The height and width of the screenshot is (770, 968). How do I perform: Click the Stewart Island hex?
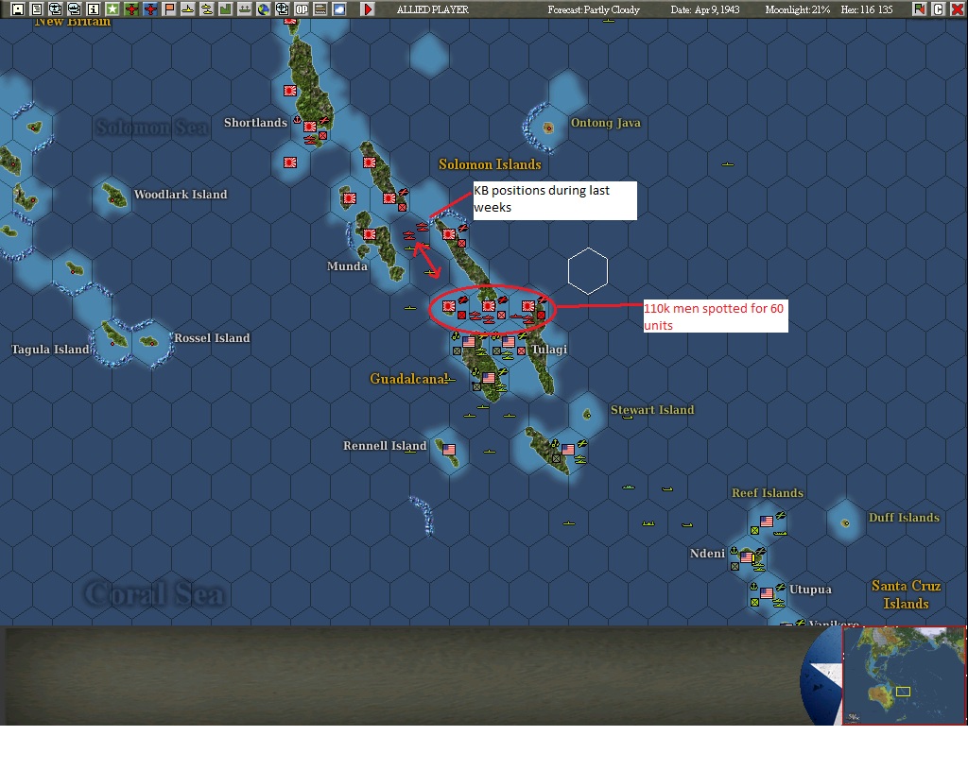pos(587,415)
